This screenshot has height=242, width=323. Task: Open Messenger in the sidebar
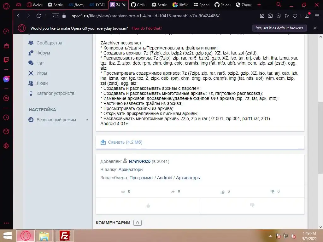[x=6, y=79]
